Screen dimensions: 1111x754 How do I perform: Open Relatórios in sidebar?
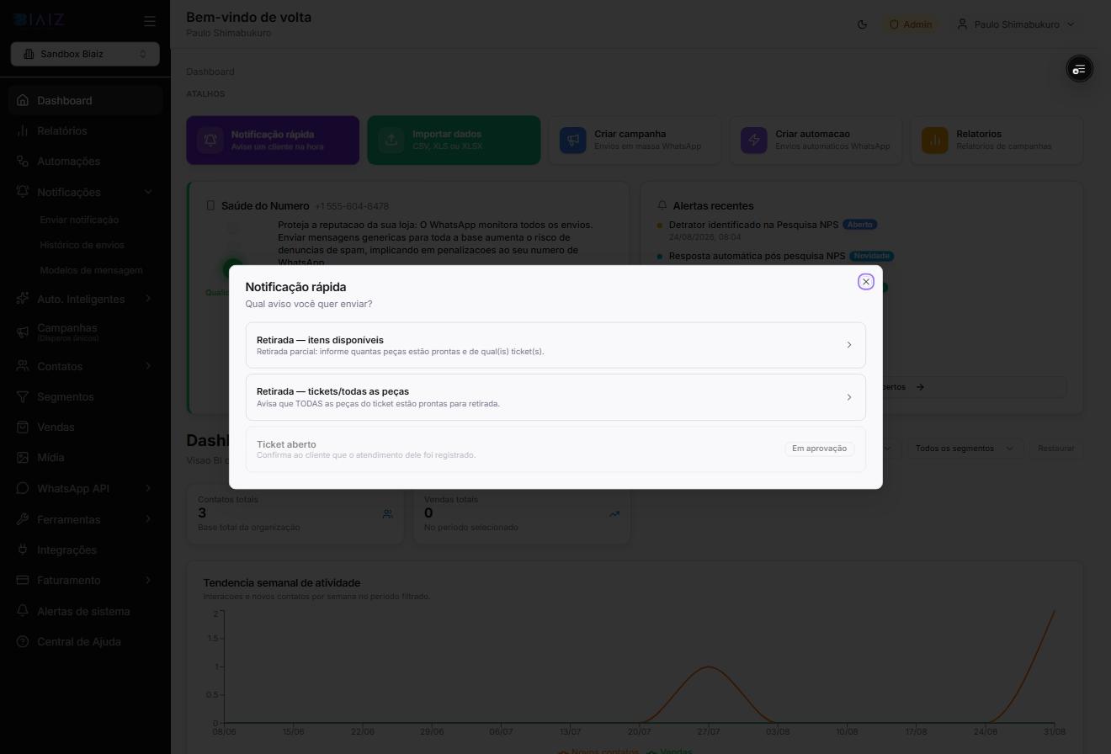tap(85, 130)
